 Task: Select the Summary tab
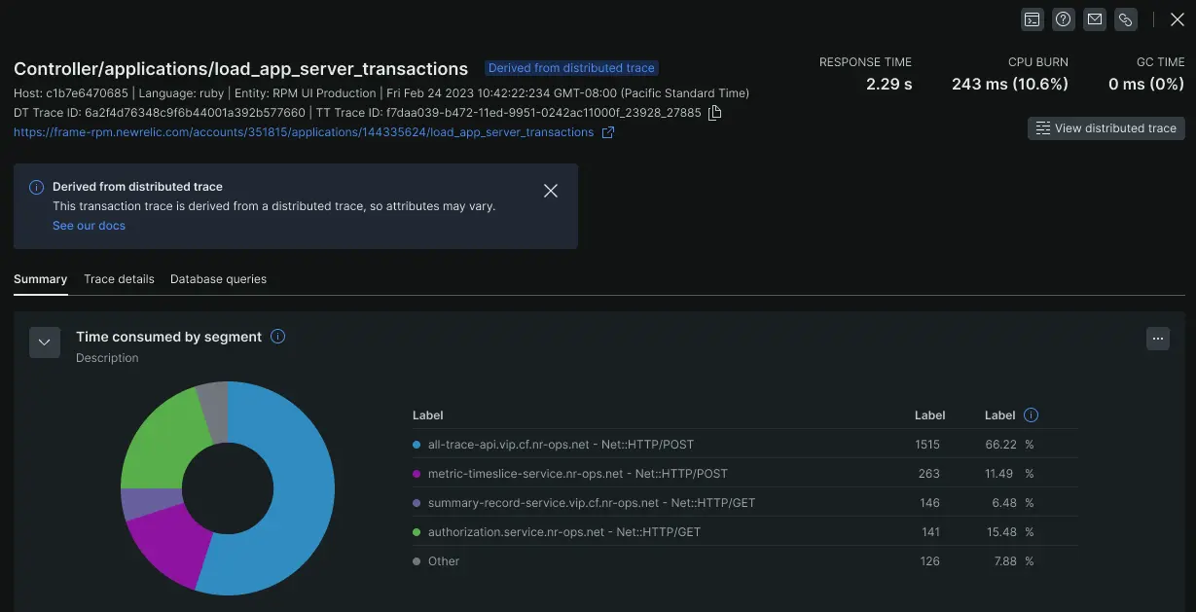tap(40, 279)
